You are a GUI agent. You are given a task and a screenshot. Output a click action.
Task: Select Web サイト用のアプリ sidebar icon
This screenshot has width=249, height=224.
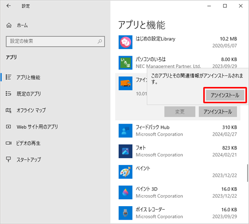[x=8, y=127]
